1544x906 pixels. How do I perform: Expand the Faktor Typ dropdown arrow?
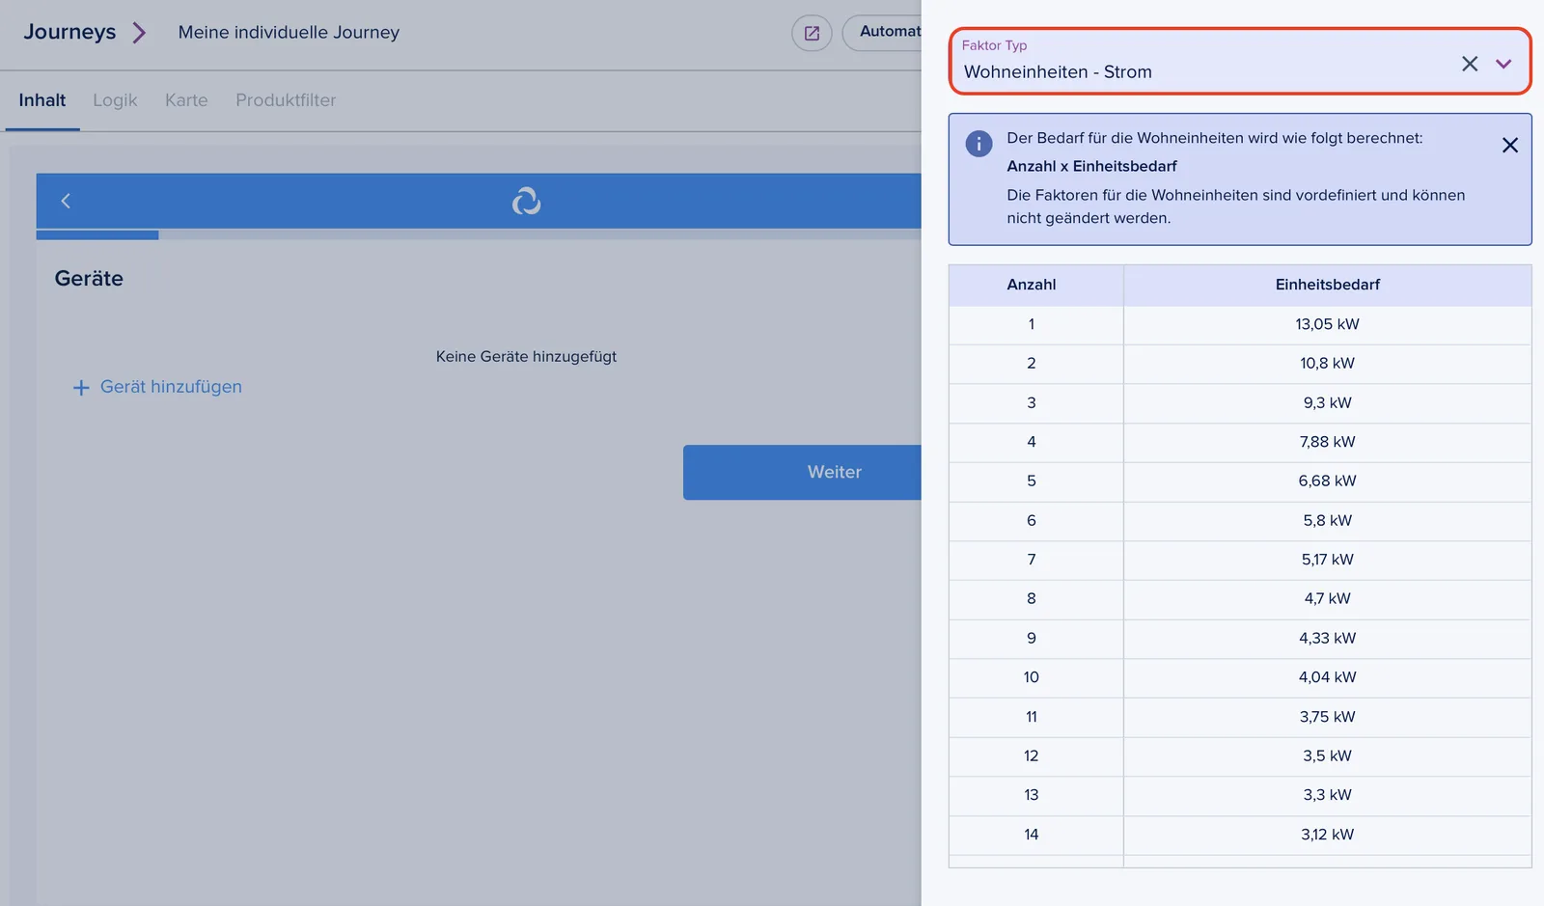1503,64
